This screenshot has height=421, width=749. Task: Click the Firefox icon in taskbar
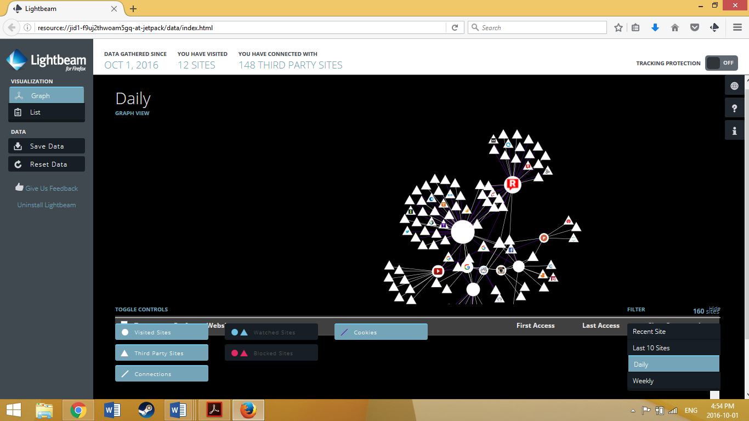[248, 410]
